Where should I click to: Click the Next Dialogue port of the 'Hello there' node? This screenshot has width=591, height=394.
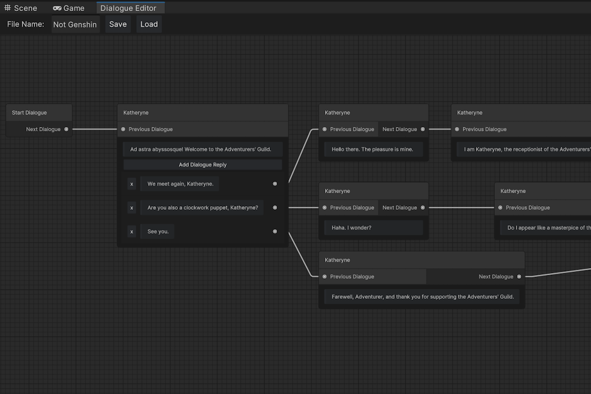(x=422, y=129)
